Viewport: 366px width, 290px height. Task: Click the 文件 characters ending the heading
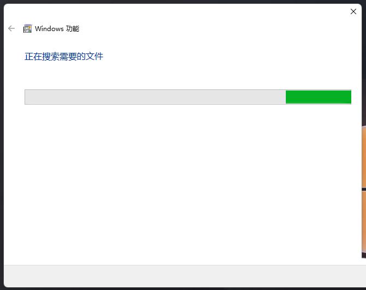point(94,57)
